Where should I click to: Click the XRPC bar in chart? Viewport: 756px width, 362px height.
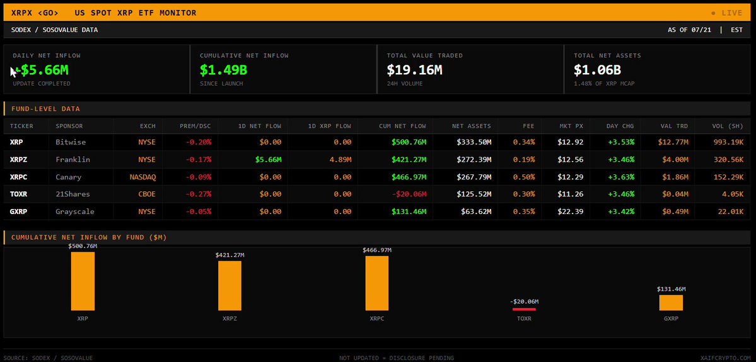tap(377, 283)
